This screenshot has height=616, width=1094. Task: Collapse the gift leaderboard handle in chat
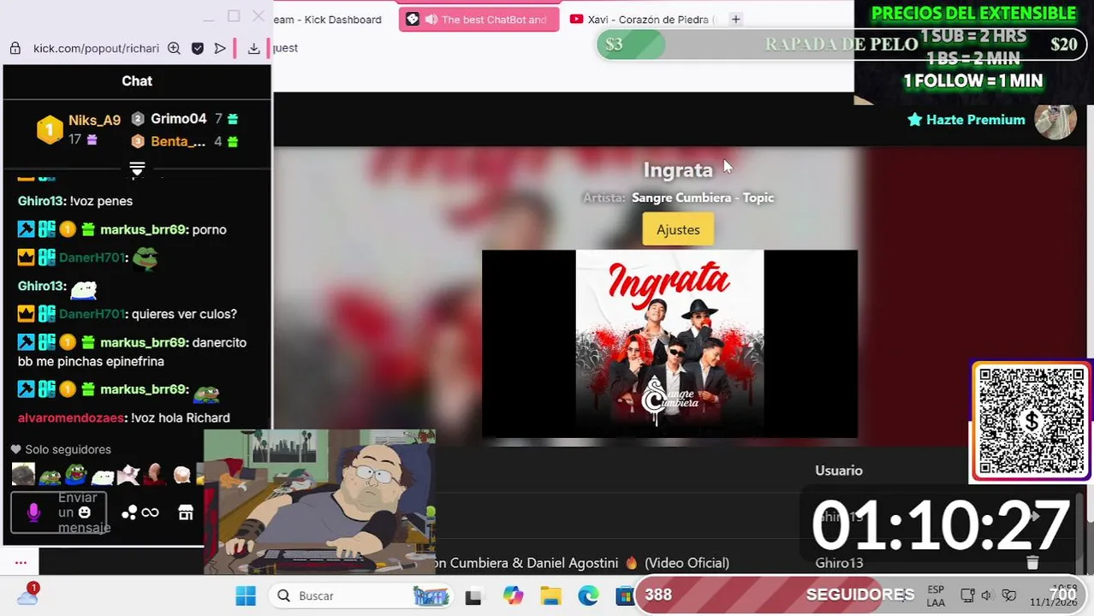coord(137,169)
